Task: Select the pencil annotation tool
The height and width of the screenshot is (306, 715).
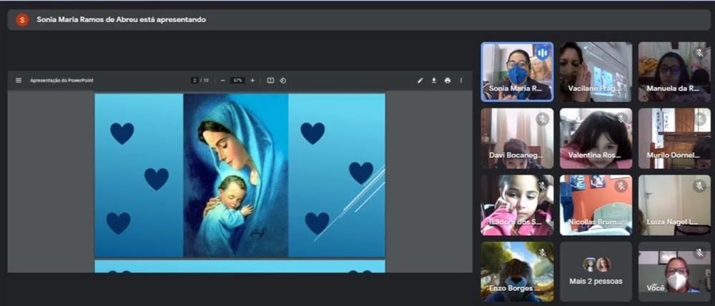Action: (x=420, y=81)
